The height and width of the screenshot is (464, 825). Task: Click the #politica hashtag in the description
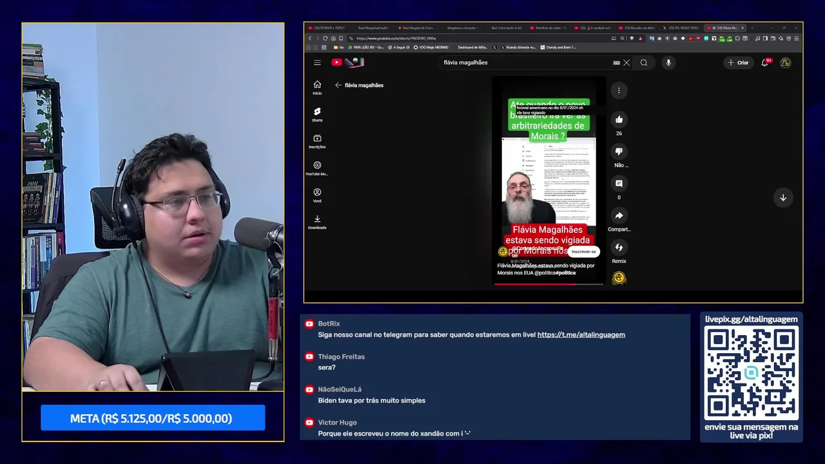coord(567,273)
